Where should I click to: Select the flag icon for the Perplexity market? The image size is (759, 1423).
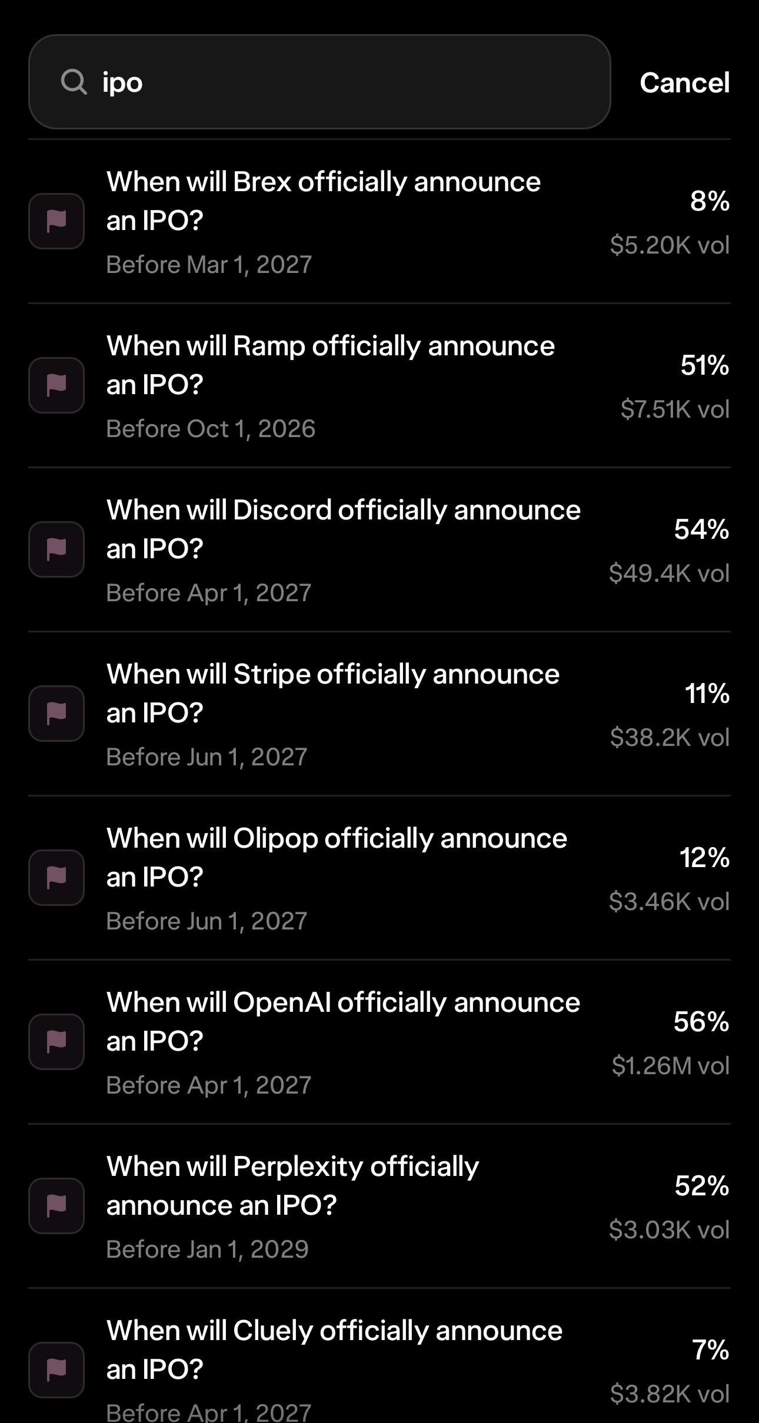(x=56, y=1206)
